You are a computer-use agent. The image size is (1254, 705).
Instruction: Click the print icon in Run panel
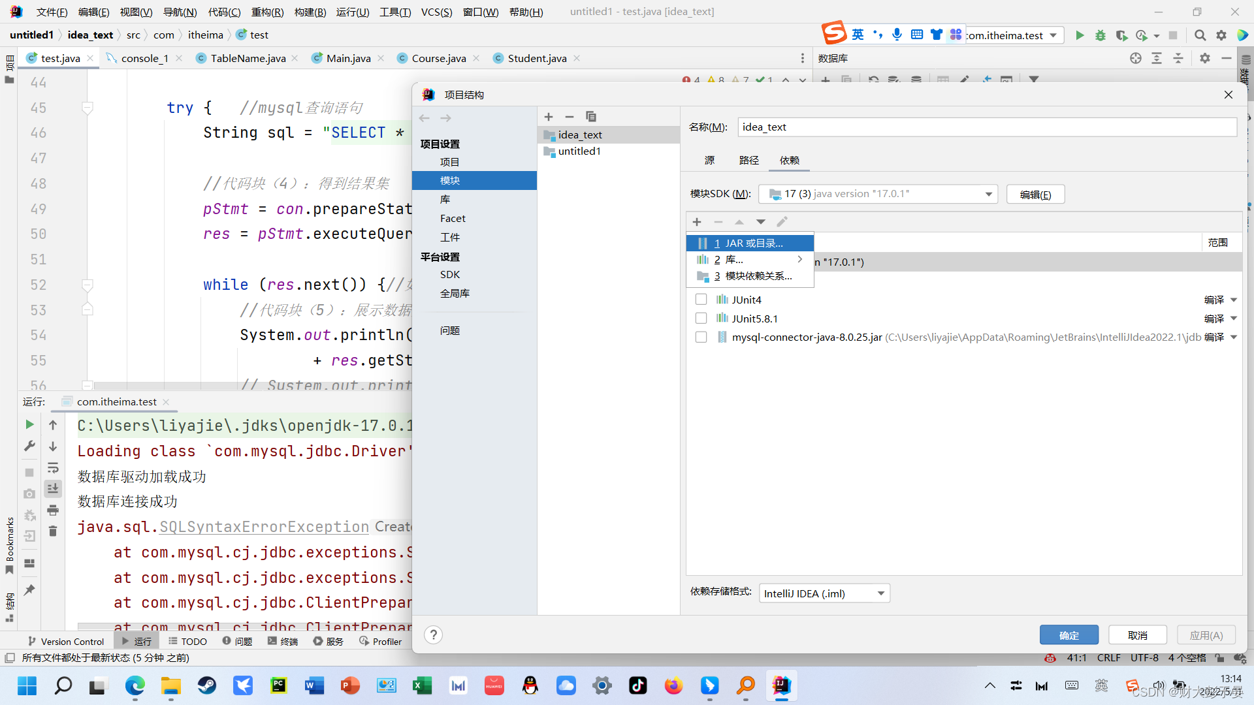coord(53,510)
